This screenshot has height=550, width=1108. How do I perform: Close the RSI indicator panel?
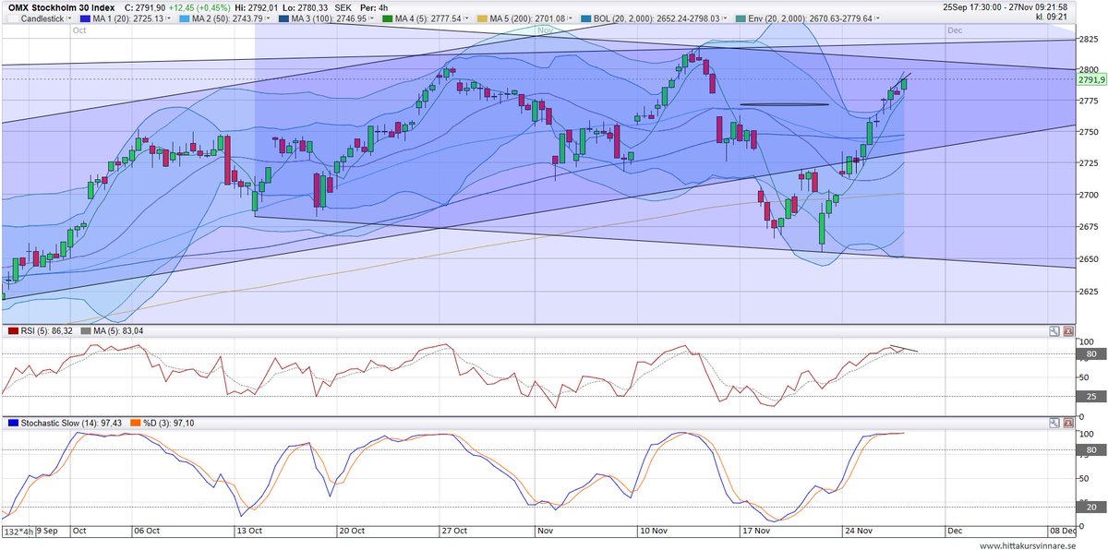1068,330
